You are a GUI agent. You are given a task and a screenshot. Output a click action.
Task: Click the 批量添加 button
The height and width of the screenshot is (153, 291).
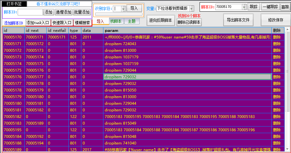coord(82,12)
